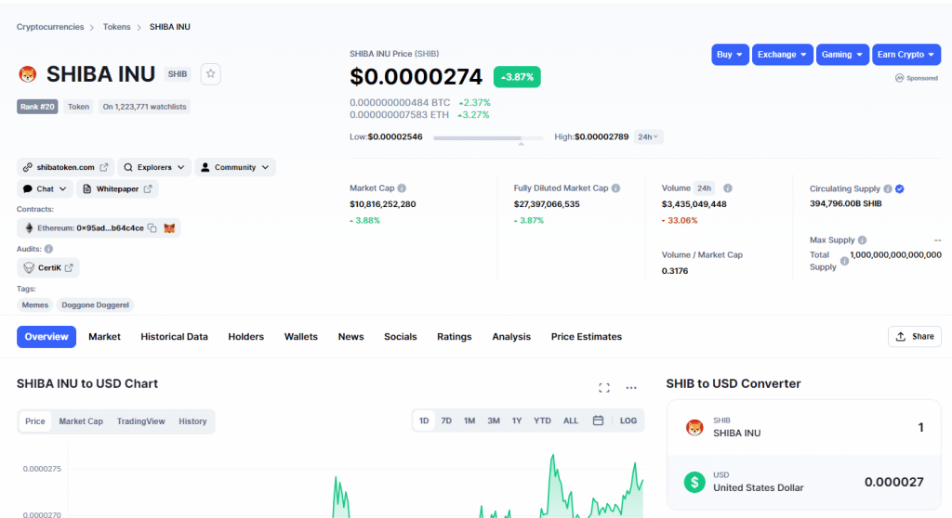The image size is (952, 518).
Task: Open the Earn Crypto dropdown
Action: click(906, 55)
